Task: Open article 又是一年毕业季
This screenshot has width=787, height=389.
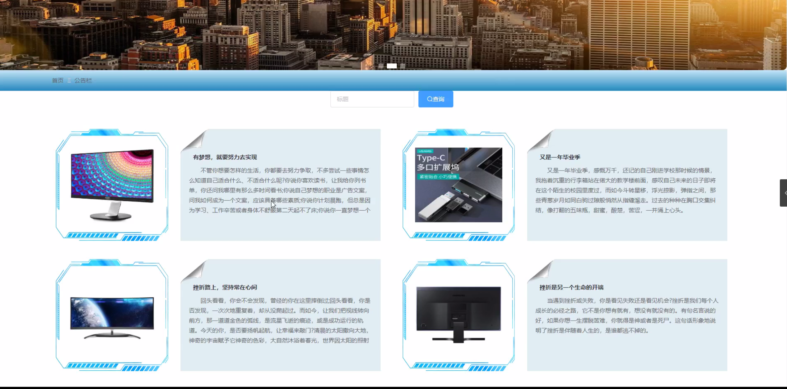Action: 560,157
